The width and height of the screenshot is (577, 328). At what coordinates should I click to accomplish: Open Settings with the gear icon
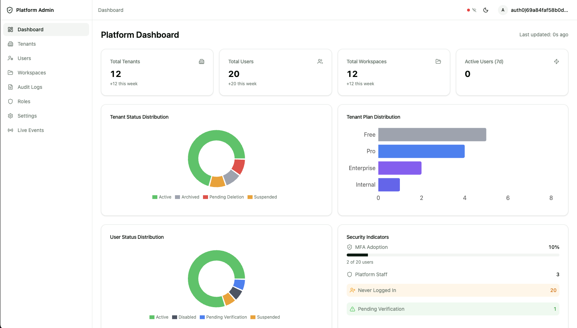click(x=10, y=116)
